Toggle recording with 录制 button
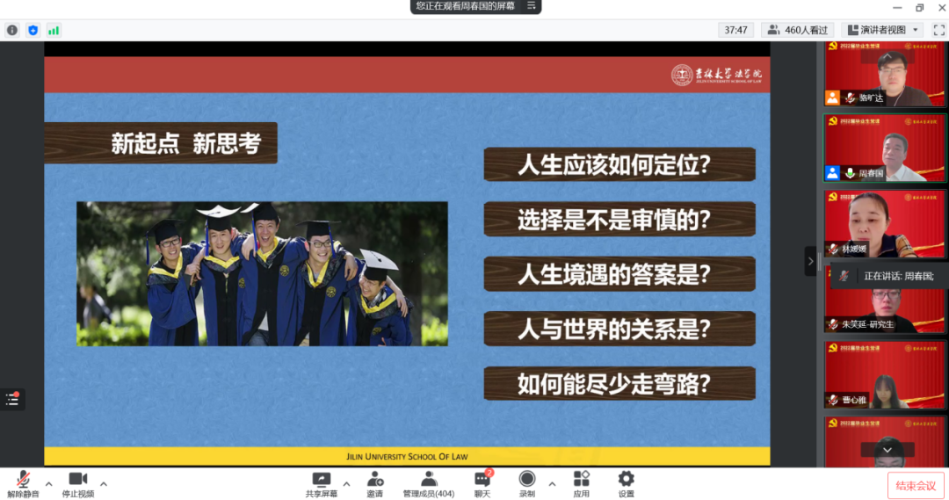Viewport: 949px width, 500px height. point(527,484)
